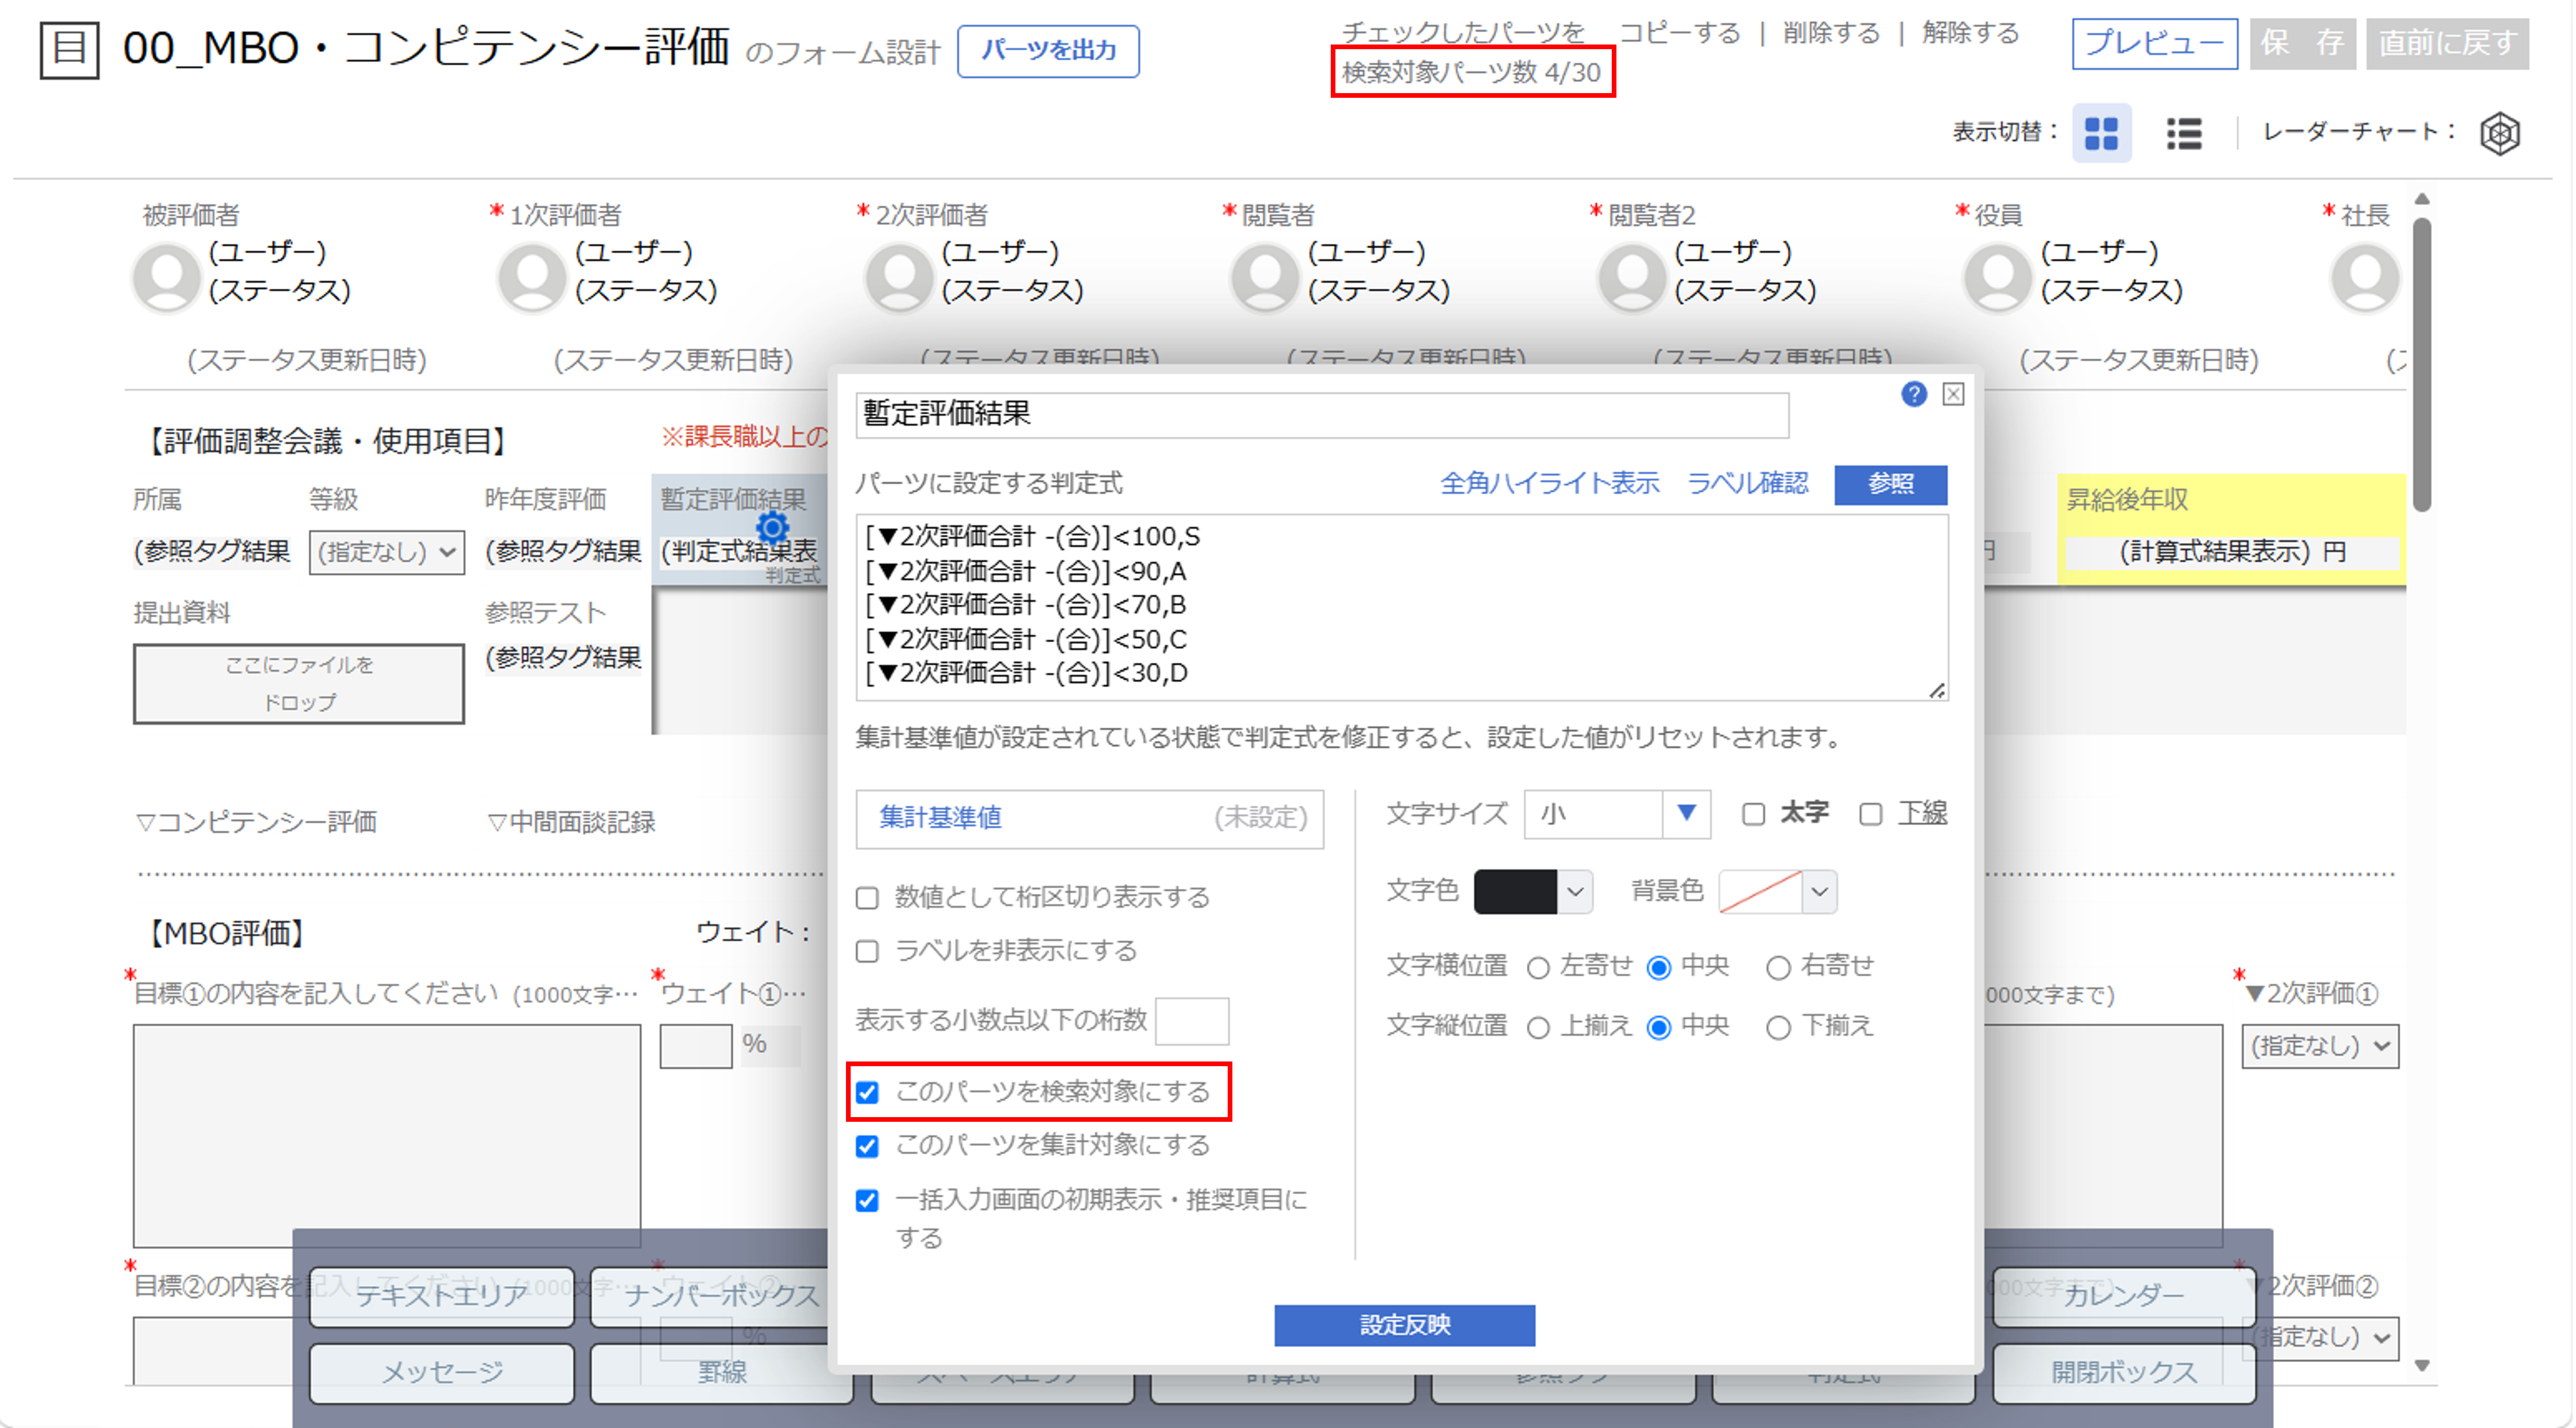
Task: Add a 開閉ボックス part from palette
Action: click(2124, 1373)
